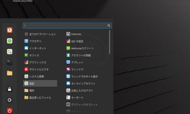Select アクセサリ category
190x114 pixels.
(x=40, y=41)
